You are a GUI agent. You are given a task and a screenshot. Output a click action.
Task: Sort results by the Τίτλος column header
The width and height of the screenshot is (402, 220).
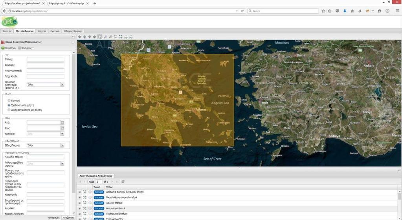110,187
